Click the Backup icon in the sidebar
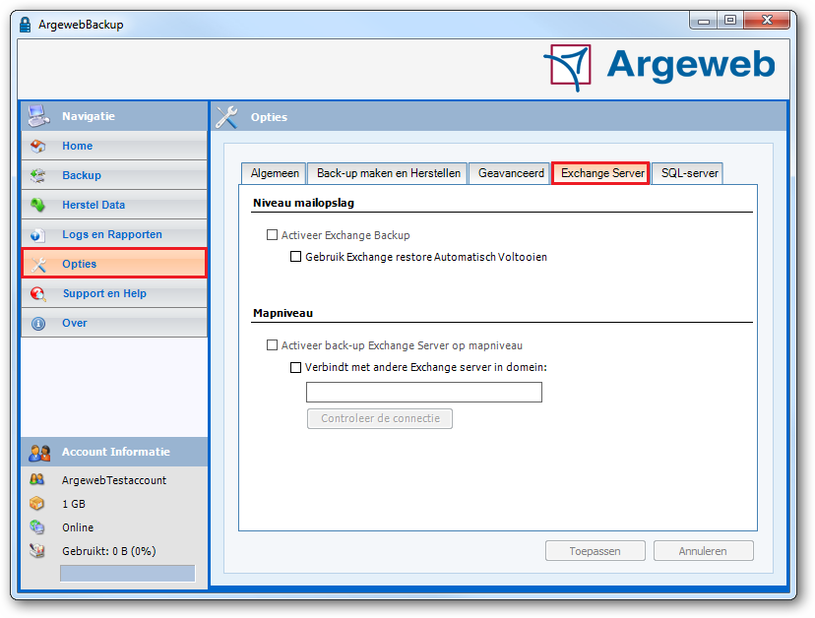The width and height of the screenshot is (815, 618). [x=38, y=176]
